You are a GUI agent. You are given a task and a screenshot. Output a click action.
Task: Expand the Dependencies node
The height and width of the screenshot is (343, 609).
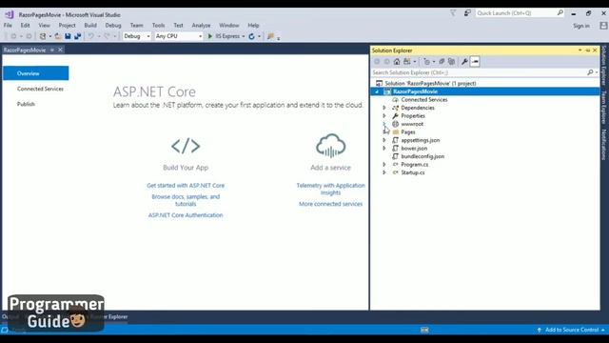tap(384, 108)
